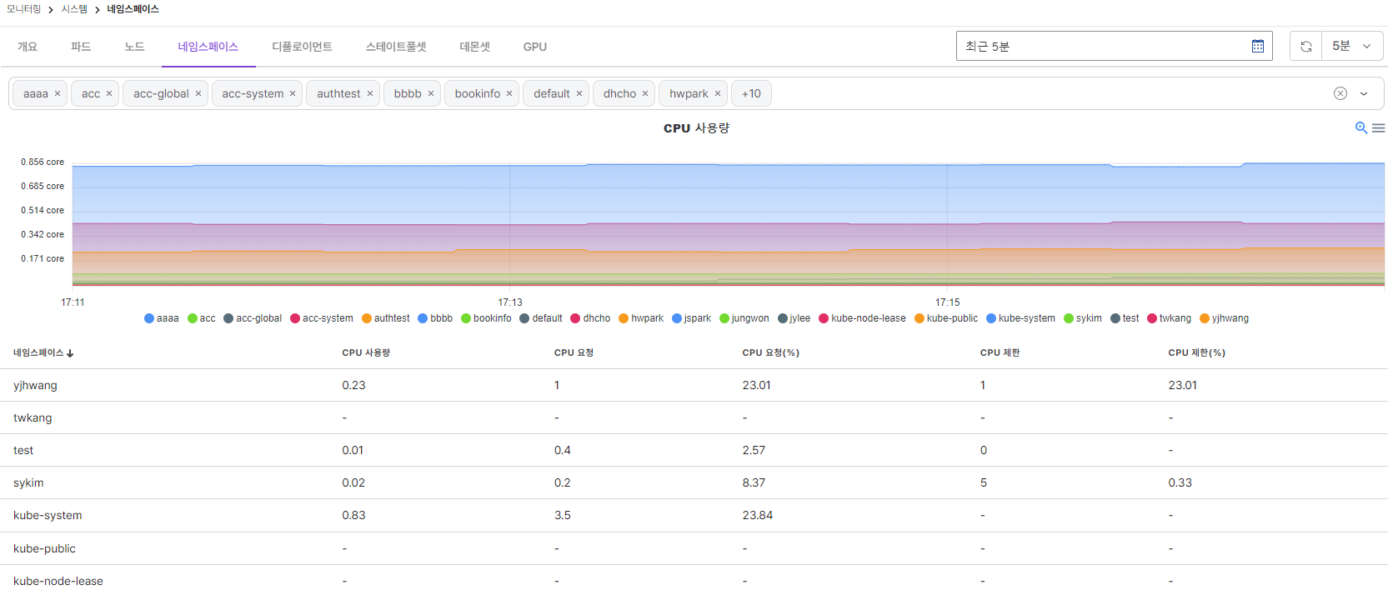Sort by 네임스페이스 column arrow
The width and height of the screenshot is (1388, 595).
pos(70,353)
